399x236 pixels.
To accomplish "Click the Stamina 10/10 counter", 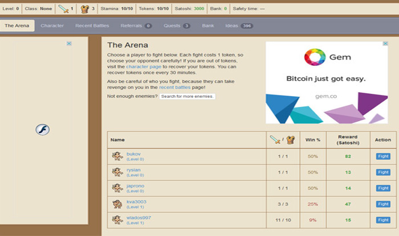I will pos(117,9).
